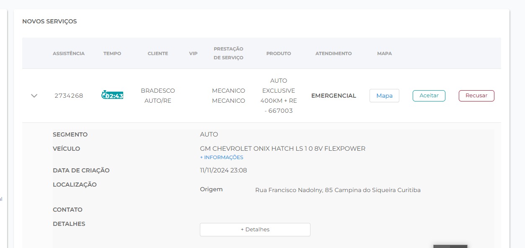Click the SEGMENTO label
The height and width of the screenshot is (248, 525).
click(70, 134)
